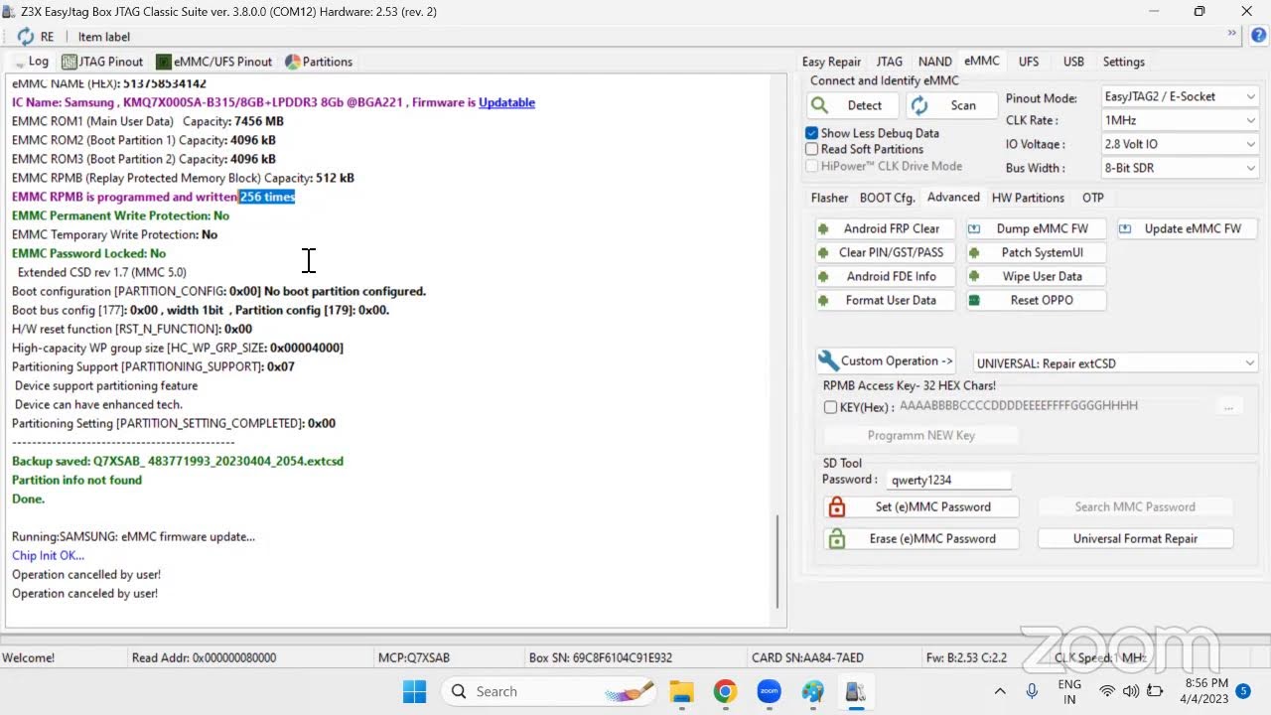Click the Updatable firmware link
This screenshot has width=1271, height=715.
[506, 102]
